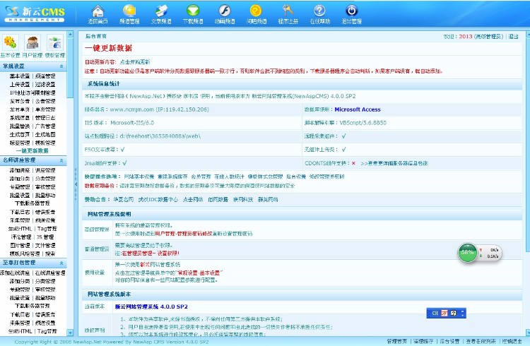Open 上传设置 in sidebar
Image resolution: width=530 pixels, height=346 pixels.
pos(20,85)
